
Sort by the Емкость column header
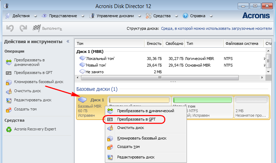click(154, 43)
